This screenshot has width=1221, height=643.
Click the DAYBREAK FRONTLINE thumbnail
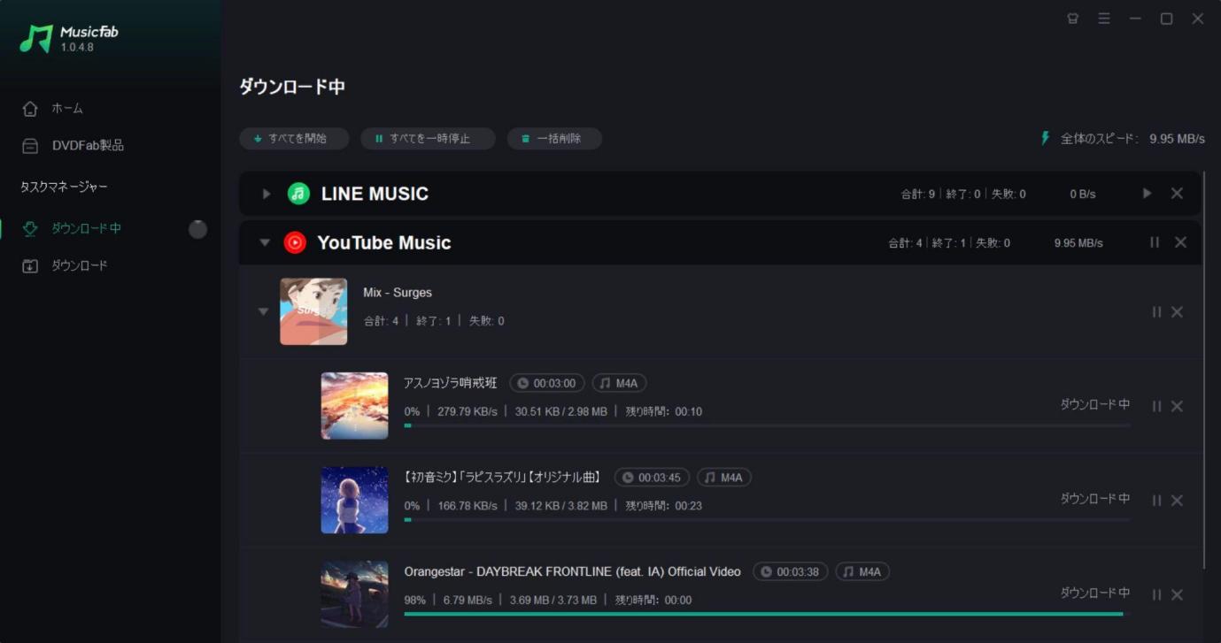click(x=354, y=594)
